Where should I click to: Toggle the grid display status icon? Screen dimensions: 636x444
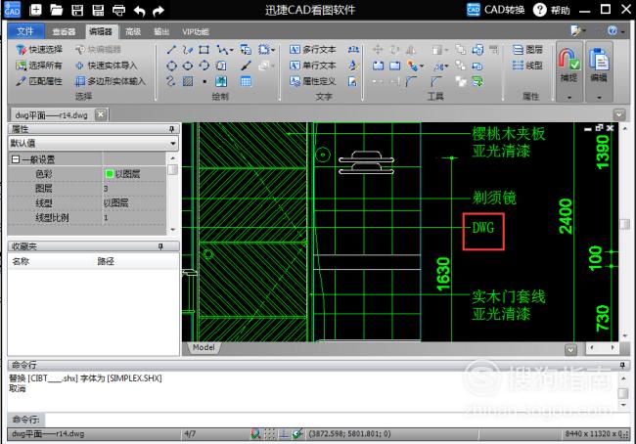coord(269,434)
